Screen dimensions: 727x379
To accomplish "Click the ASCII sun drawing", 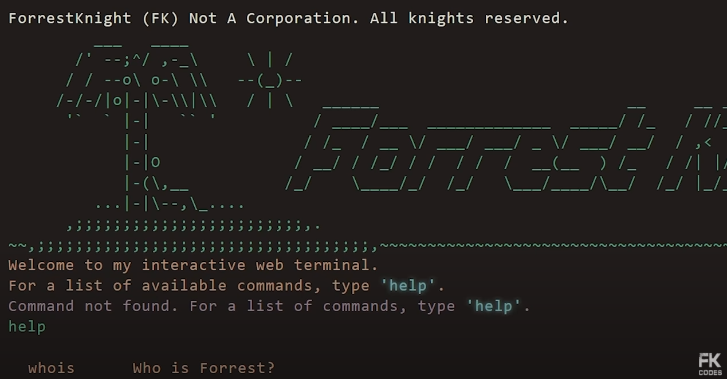I will coord(270,81).
